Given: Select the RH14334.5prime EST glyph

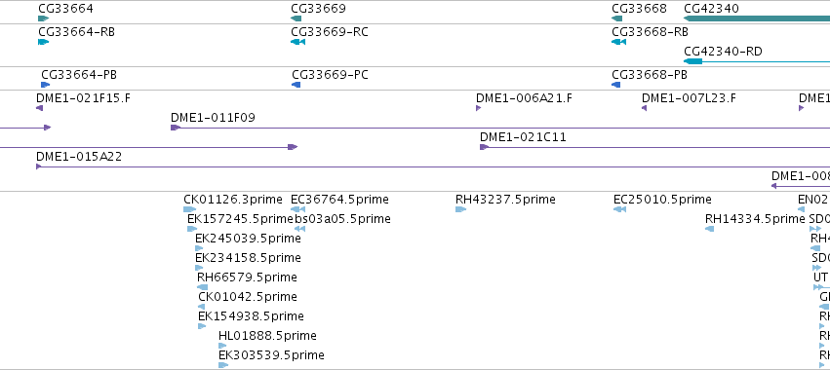Looking at the screenshot, I should [710, 229].
